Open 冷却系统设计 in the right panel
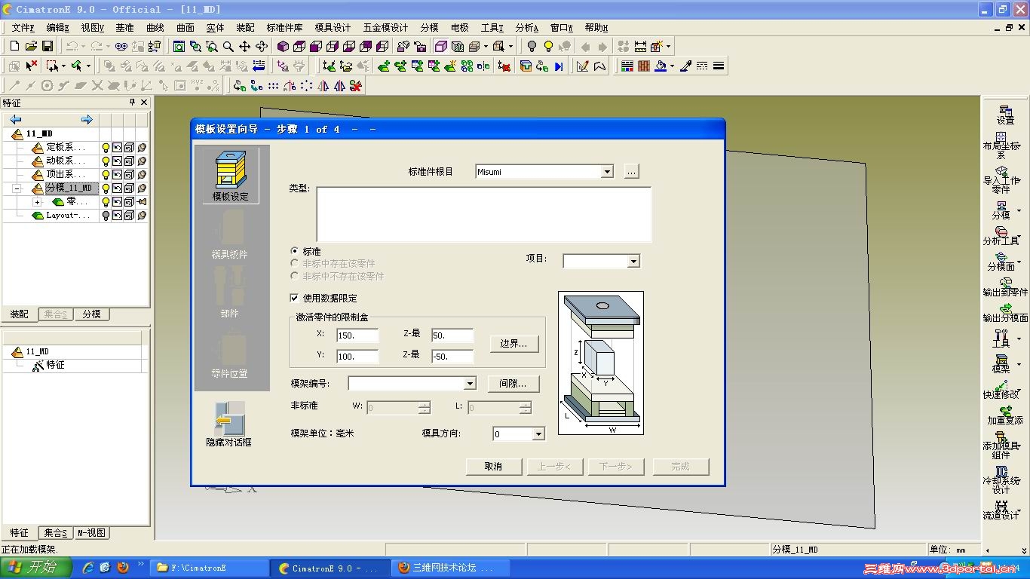Image resolution: width=1030 pixels, height=579 pixels. point(1001,480)
